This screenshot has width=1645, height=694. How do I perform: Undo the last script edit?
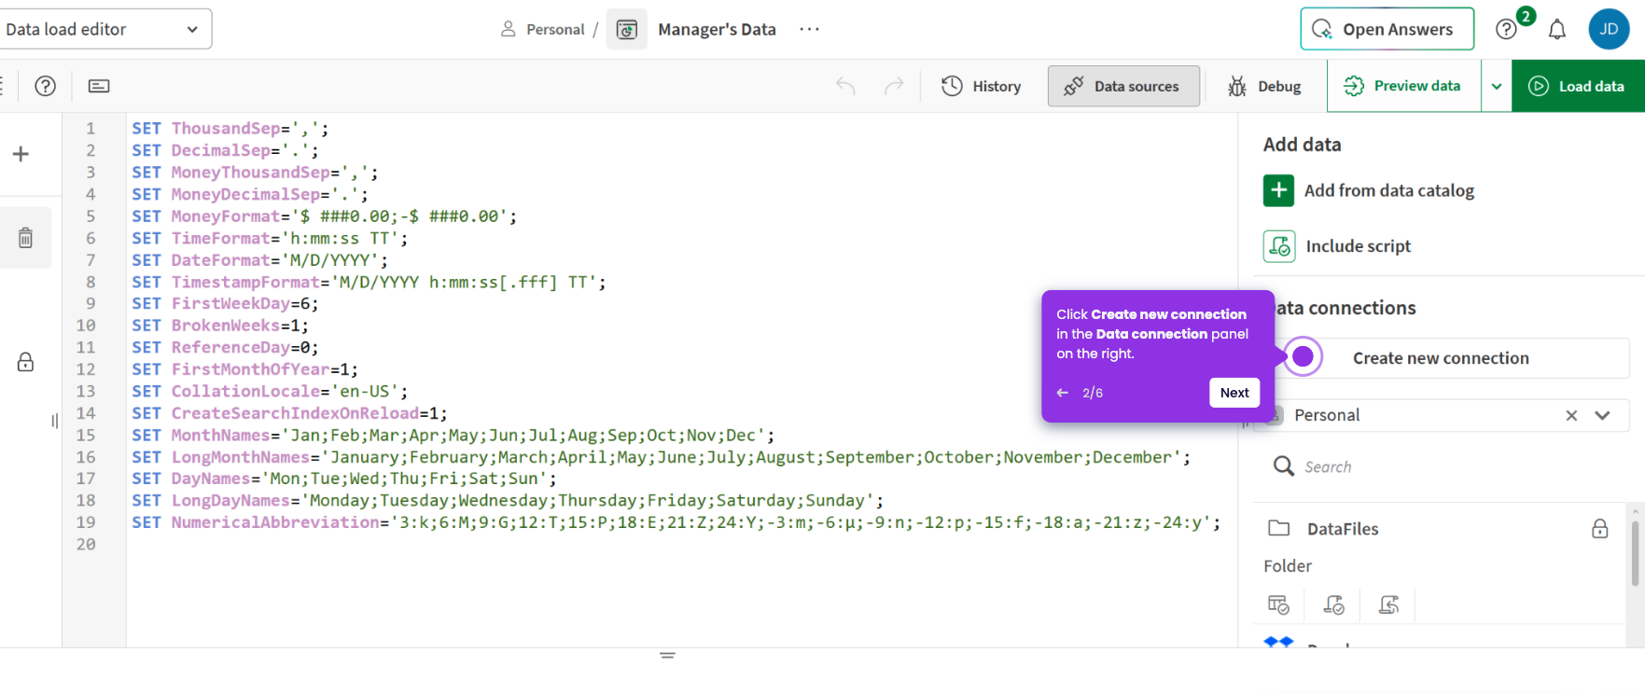point(845,86)
